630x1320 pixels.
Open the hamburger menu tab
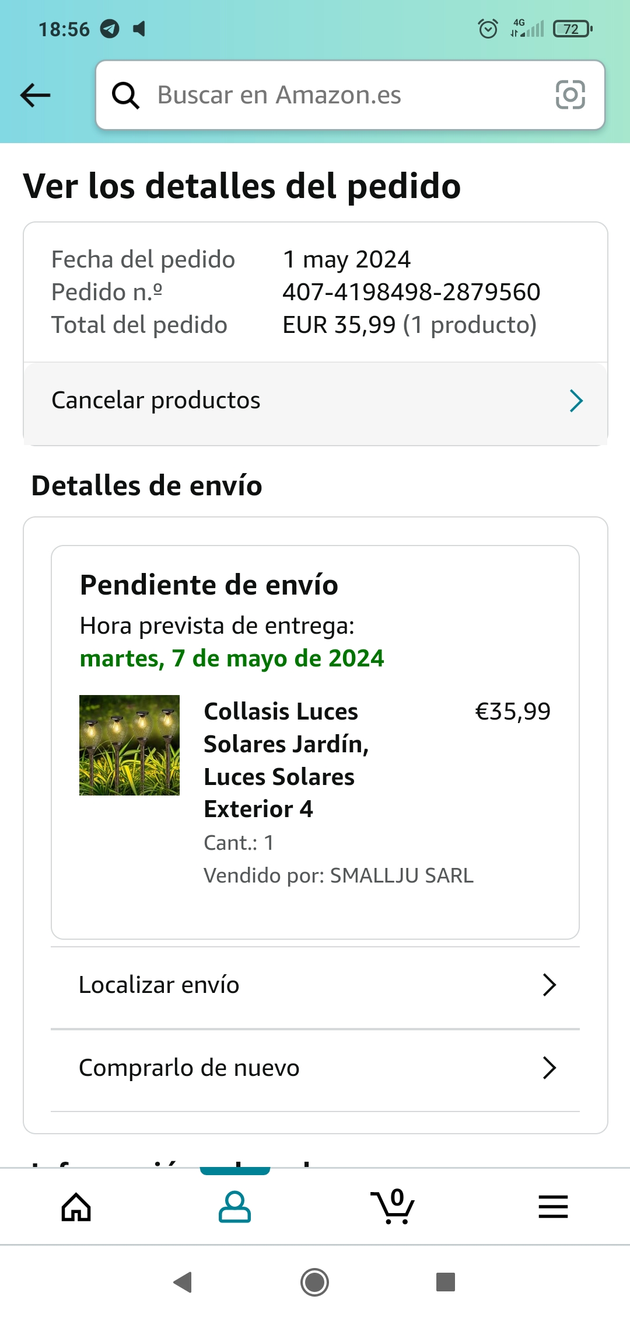(553, 1207)
